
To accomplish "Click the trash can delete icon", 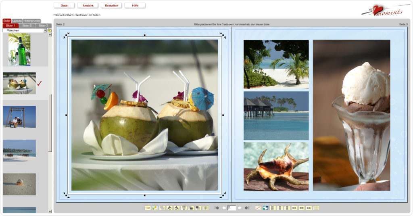I will tap(184, 208).
